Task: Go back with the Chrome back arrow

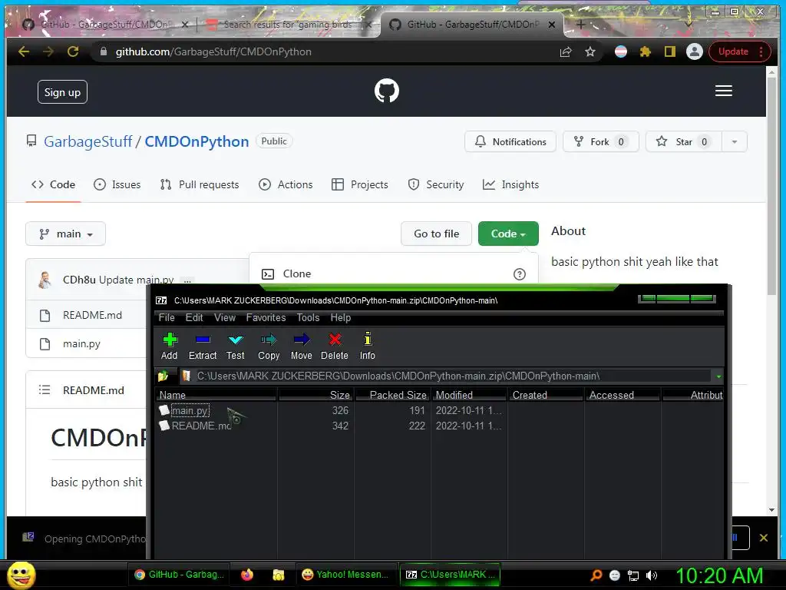Action: (x=24, y=51)
